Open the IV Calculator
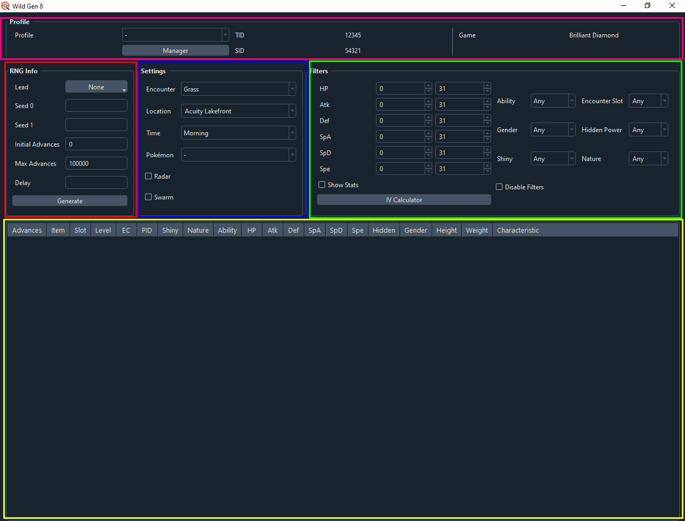Screen dimensions: 685x521 [x=404, y=200]
